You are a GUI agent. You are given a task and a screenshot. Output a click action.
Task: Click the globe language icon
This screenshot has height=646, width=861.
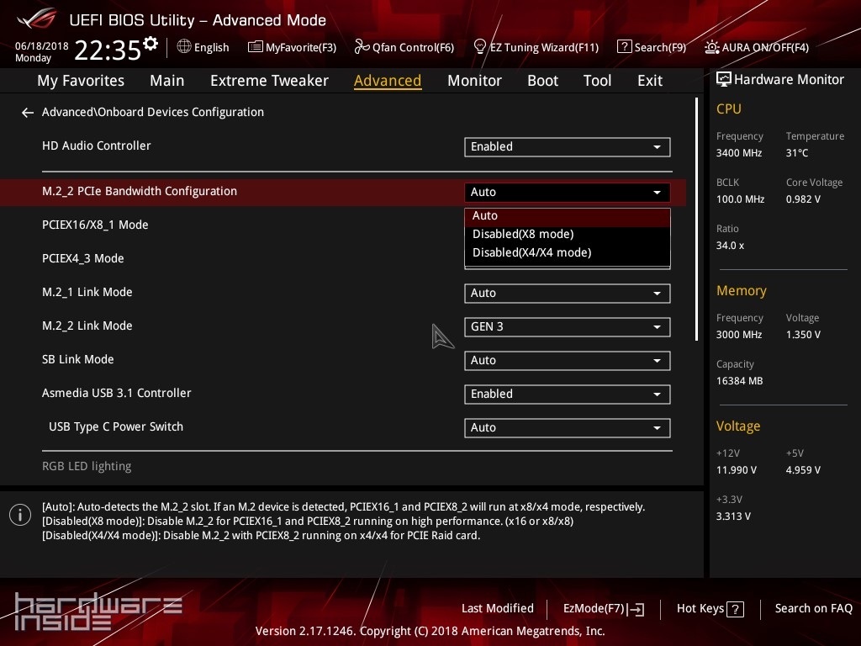pyautogui.click(x=184, y=47)
